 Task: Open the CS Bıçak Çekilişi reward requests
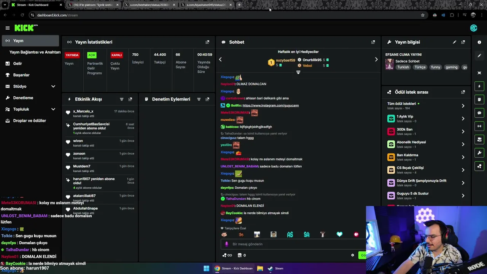(x=426, y=170)
